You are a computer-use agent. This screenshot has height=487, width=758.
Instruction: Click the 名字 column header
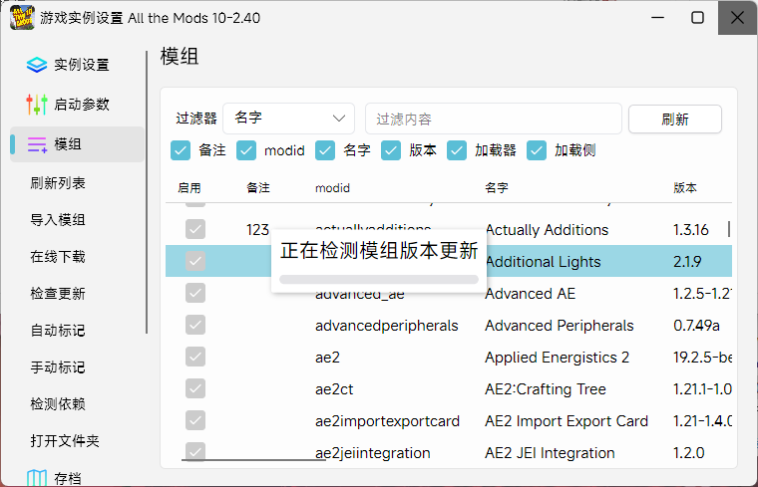[x=497, y=187]
